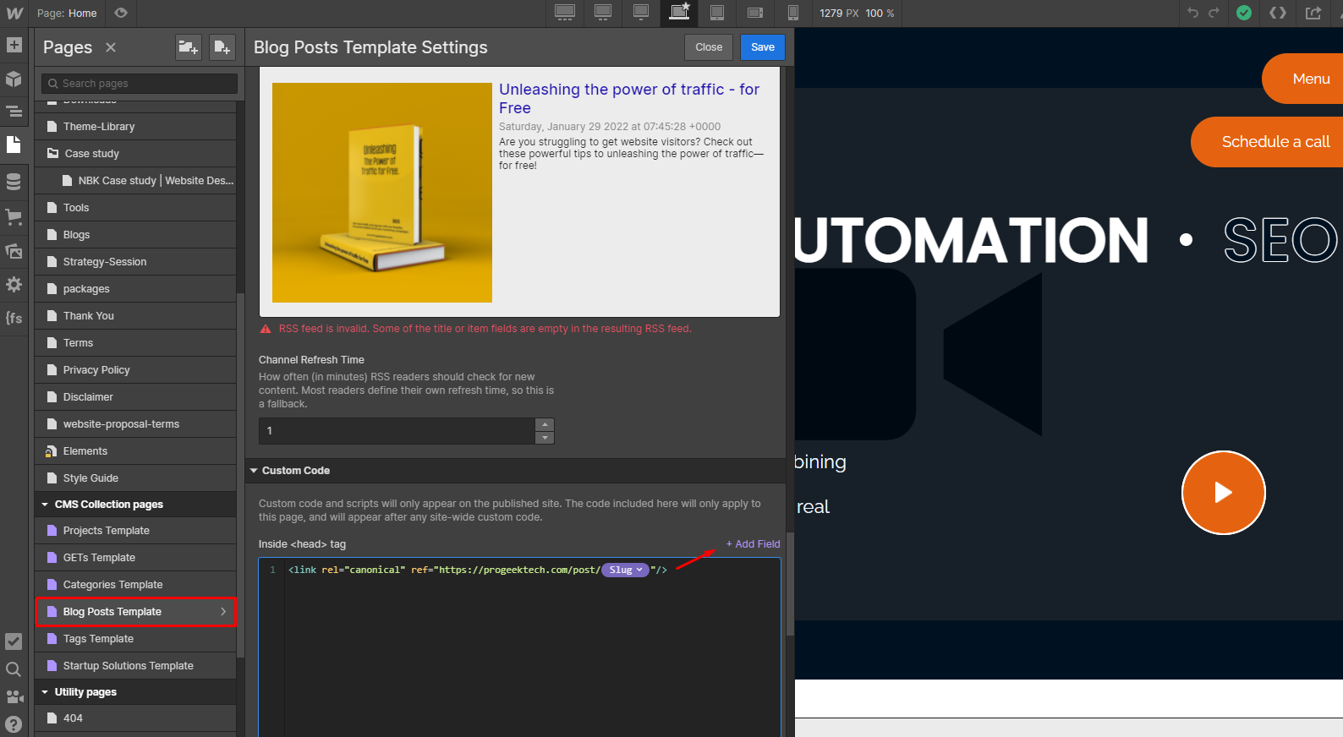Collapse the CMS Collection pages section
1343x737 pixels.
coord(45,505)
